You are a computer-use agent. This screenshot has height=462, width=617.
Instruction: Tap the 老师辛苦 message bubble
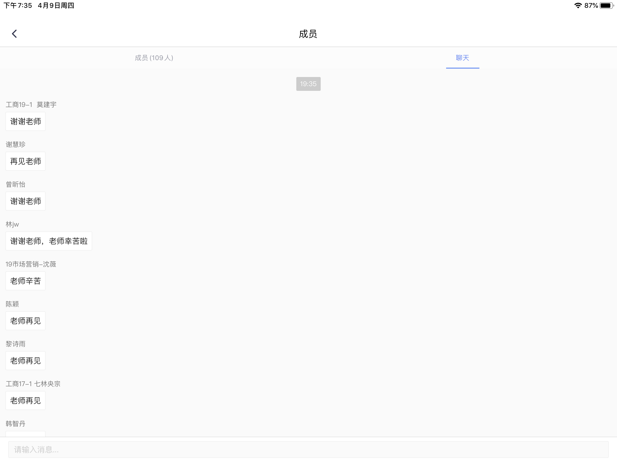click(x=25, y=281)
